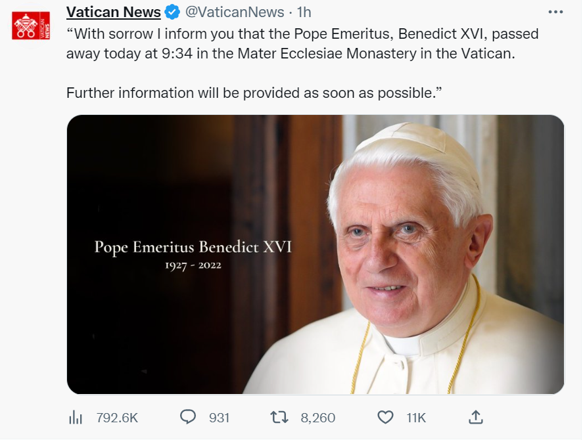Click the view analytics bar chart icon

pyautogui.click(x=76, y=417)
